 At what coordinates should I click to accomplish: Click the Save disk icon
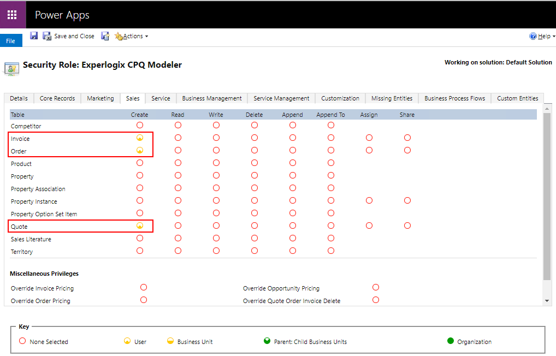click(34, 36)
